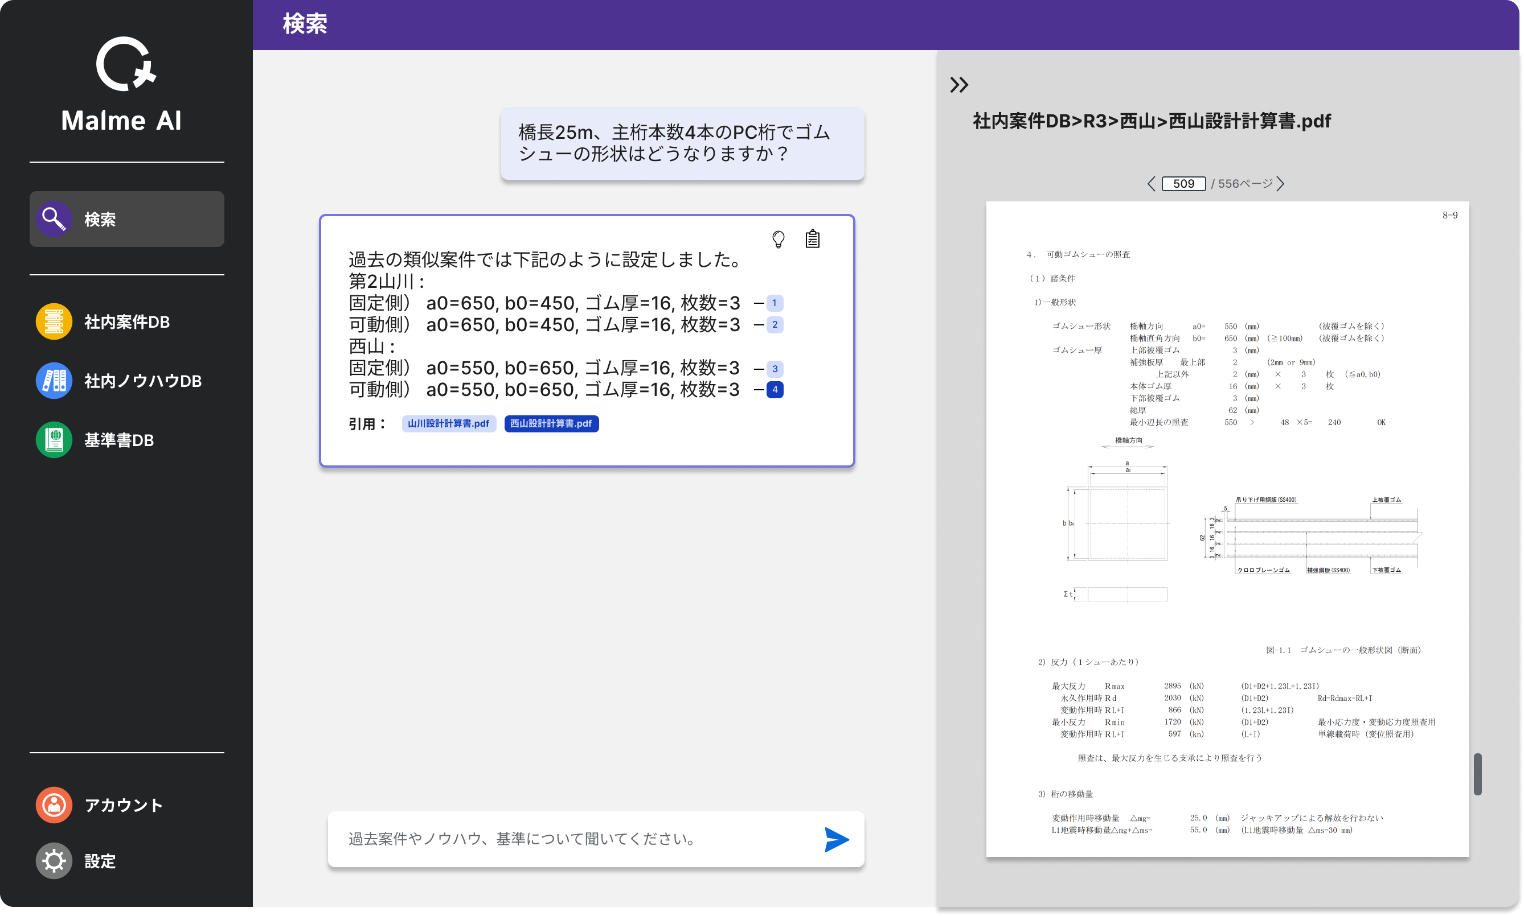The width and height of the screenshot is (1524, 916).
Task: Copy answer with the clipboard icon
Action: (x=812, y=239)
